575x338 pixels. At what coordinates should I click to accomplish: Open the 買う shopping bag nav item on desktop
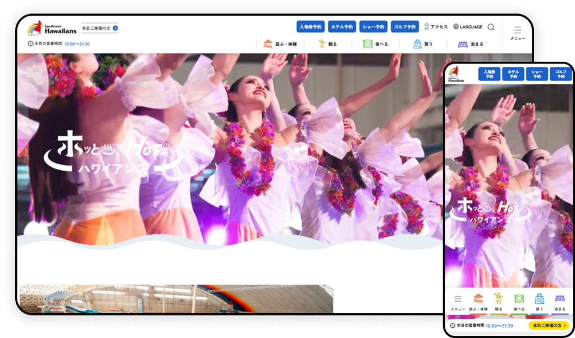[423, 44]
